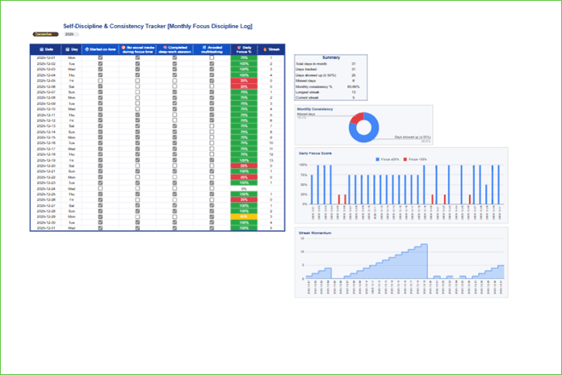
Task: Click the Summary panel heading
Action: click(x=331, y=57)
